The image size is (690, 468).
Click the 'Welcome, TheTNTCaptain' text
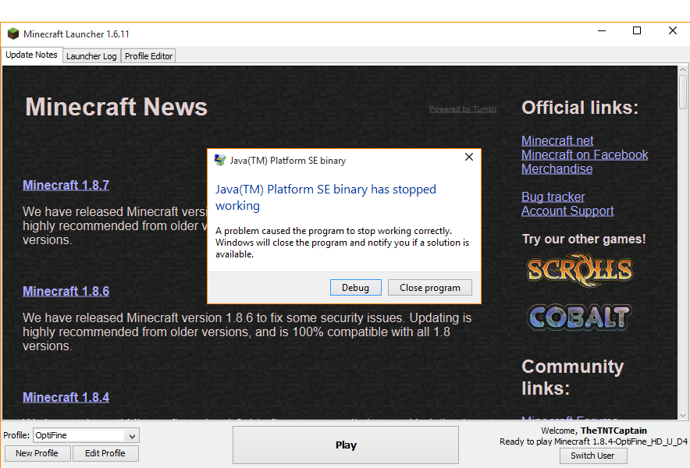click(594, 431)
